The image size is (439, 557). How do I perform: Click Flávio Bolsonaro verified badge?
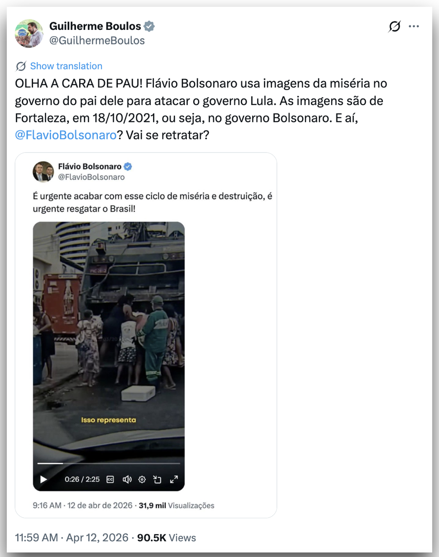coord(128,167)
